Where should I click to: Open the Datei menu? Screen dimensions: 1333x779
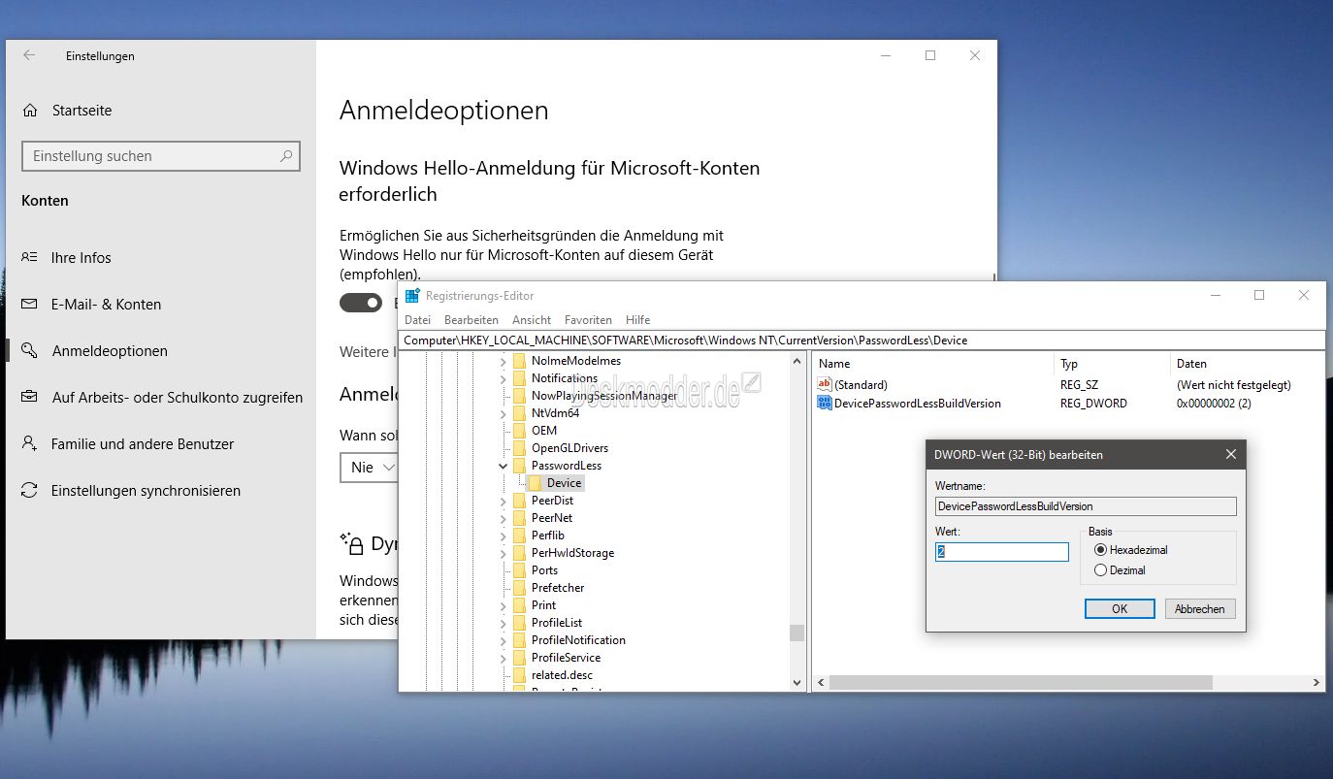point(417,319)
